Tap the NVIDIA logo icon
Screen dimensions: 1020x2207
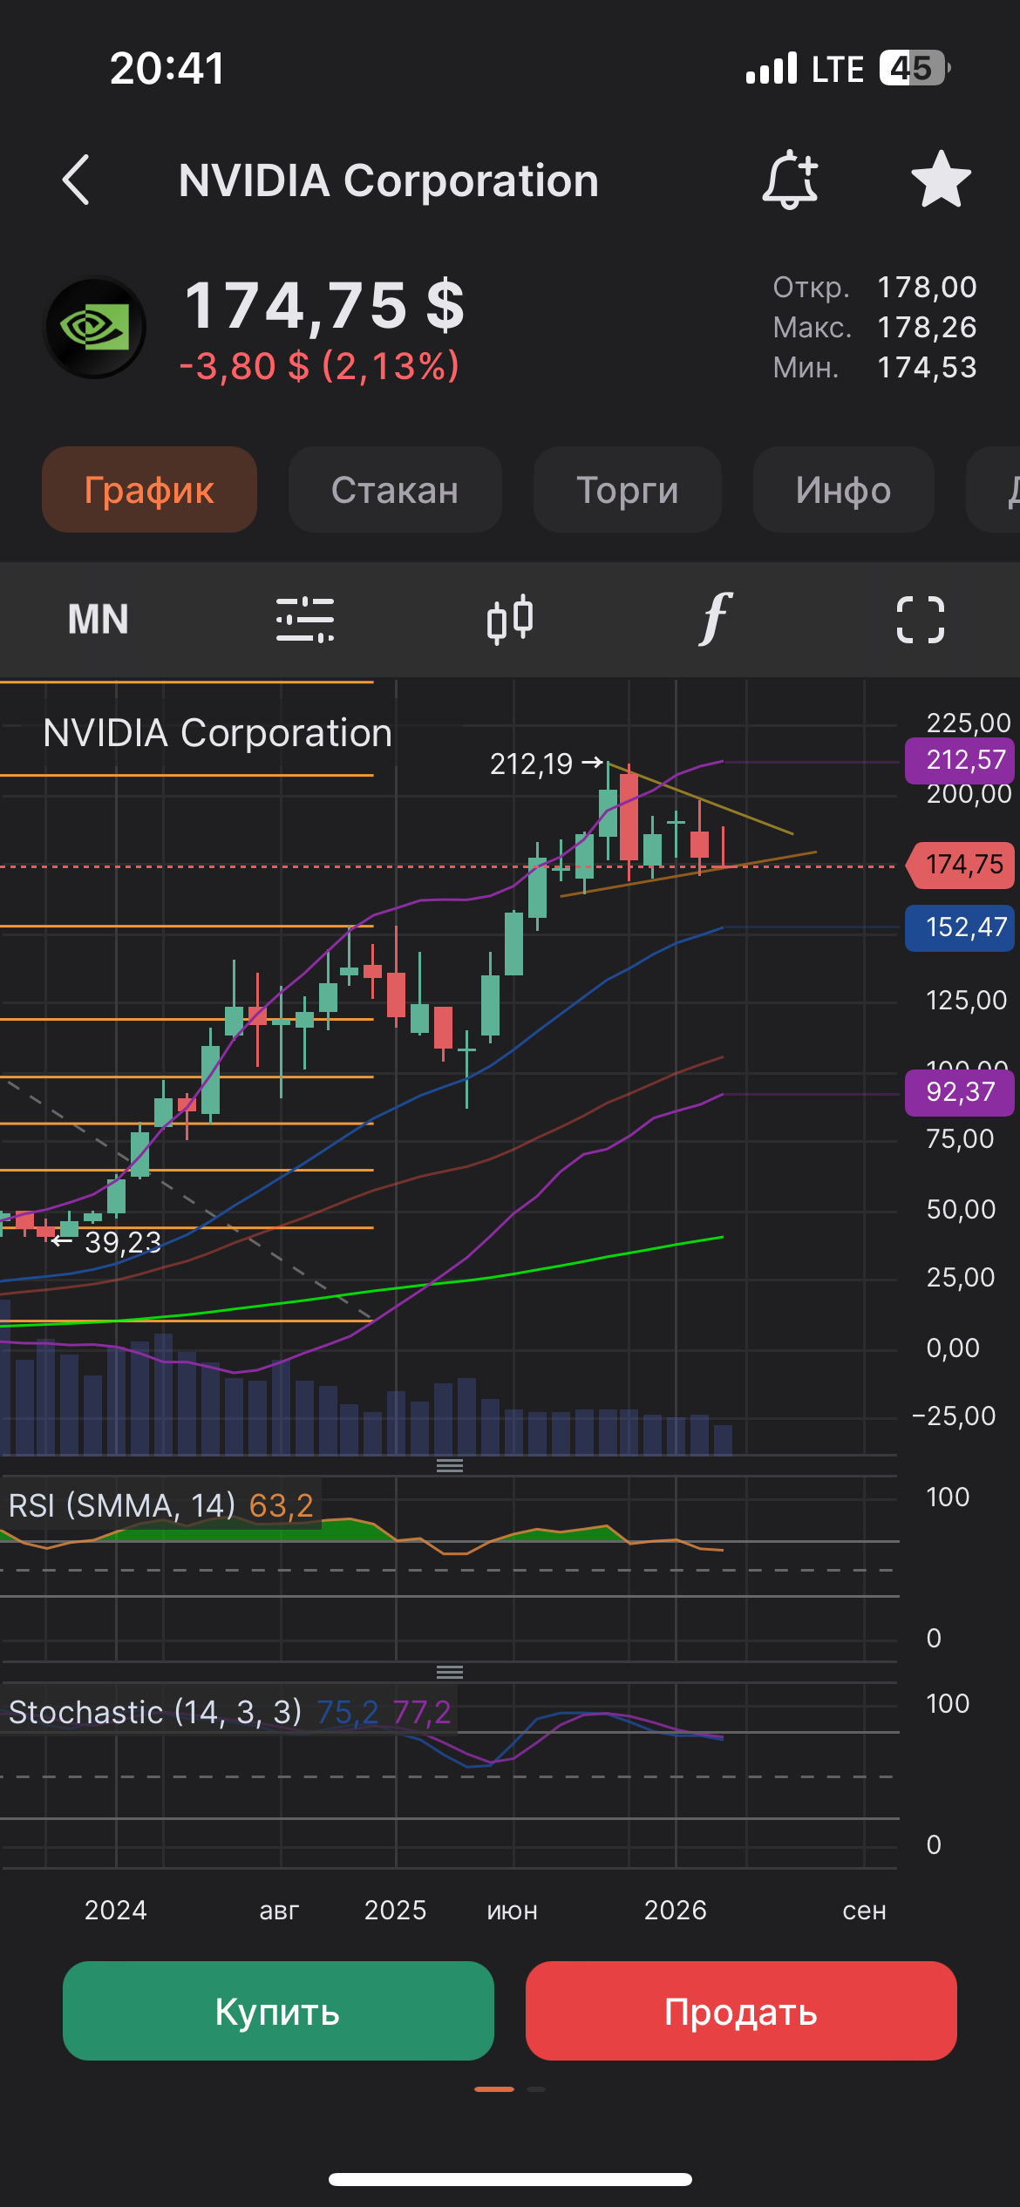point(95,327)
